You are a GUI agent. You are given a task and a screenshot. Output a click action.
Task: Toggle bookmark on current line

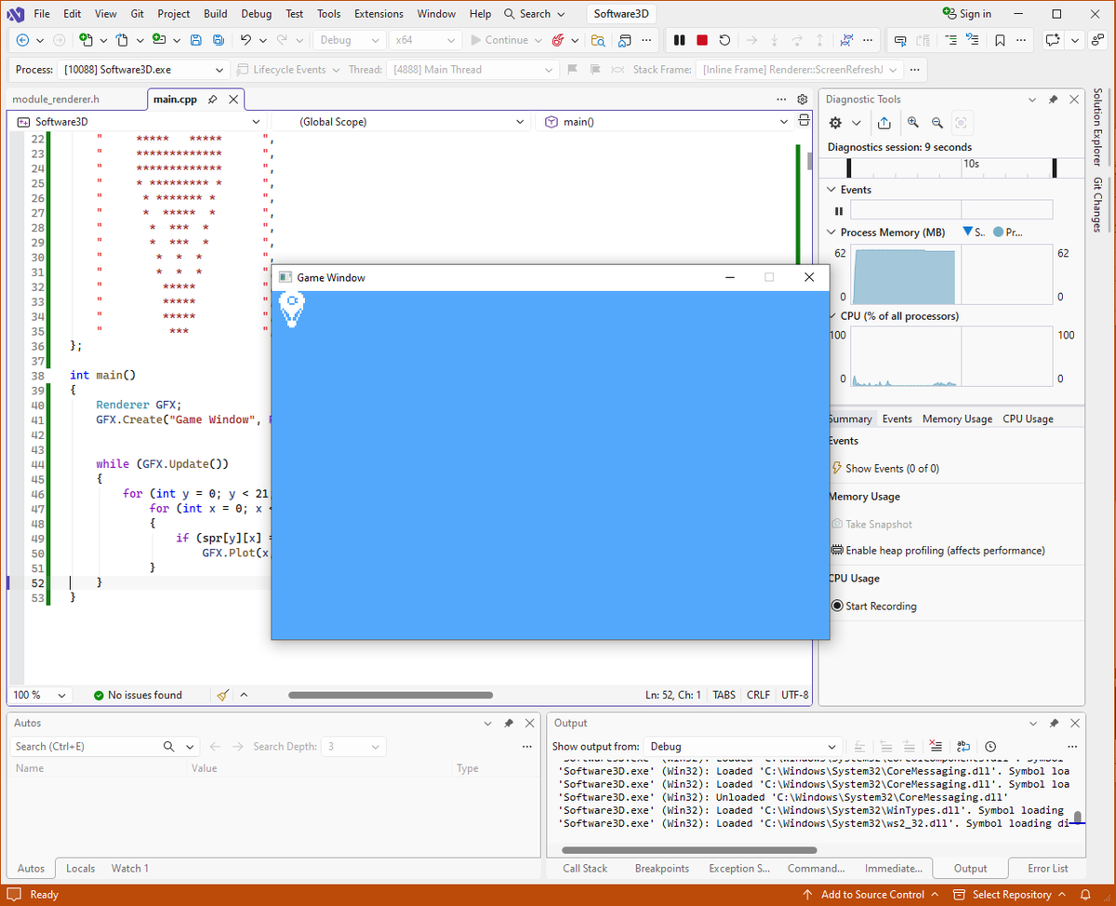coord(1000,40)
